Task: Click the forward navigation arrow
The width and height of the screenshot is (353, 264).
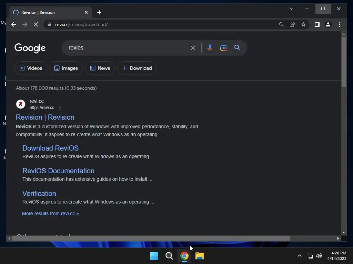Action: (25, 24)
